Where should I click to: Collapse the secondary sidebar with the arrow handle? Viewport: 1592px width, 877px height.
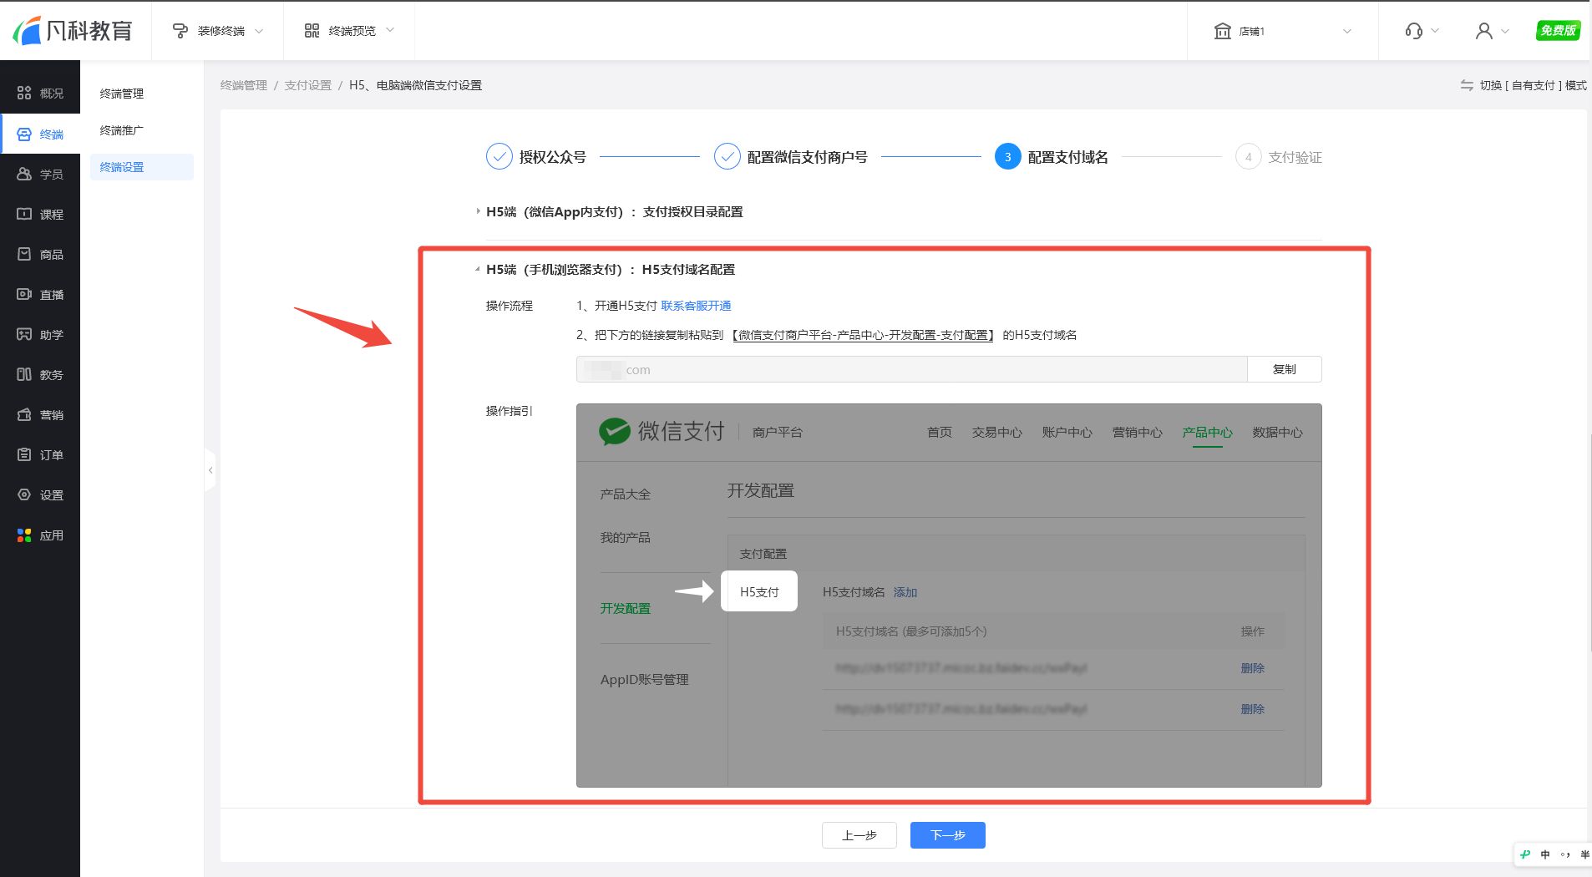pos(210,470)
